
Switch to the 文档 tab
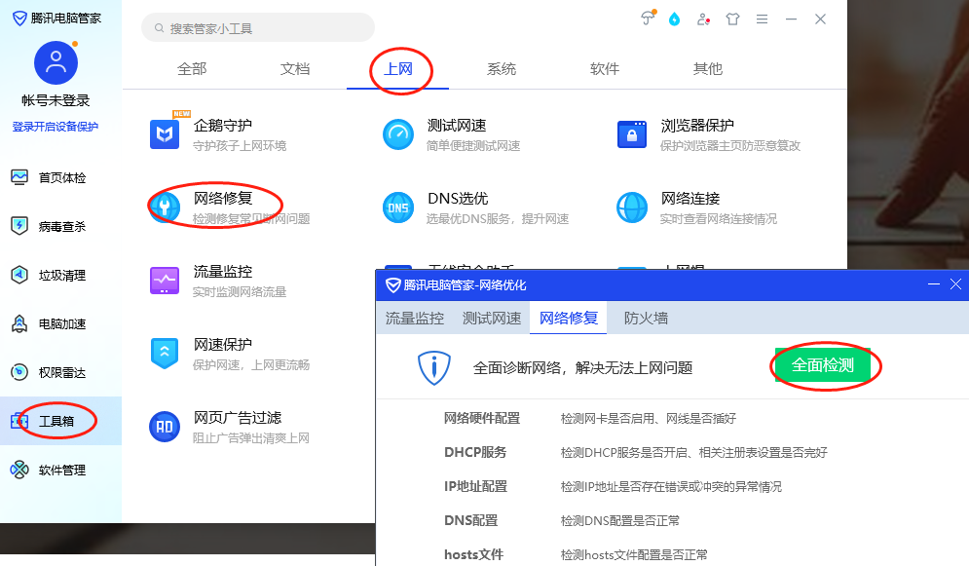click(295, 68)
